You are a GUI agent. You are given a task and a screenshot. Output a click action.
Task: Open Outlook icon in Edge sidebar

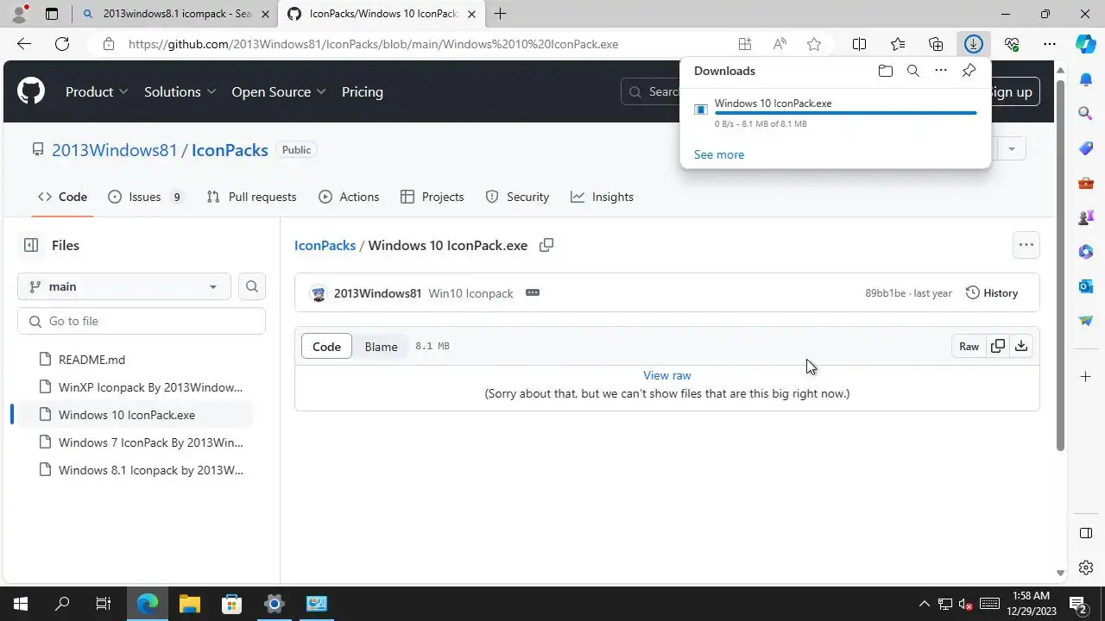(1086, 285)
